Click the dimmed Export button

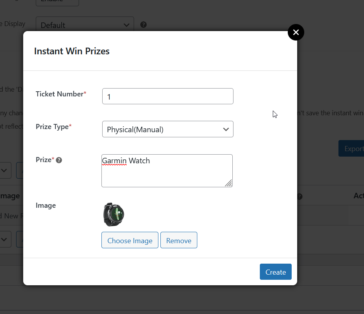click(353, 148)
